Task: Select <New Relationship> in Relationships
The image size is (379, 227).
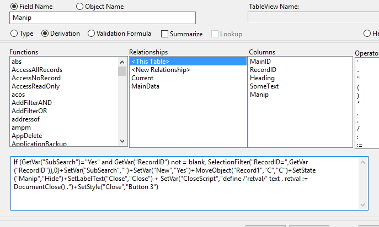Action: click(161, 70)
